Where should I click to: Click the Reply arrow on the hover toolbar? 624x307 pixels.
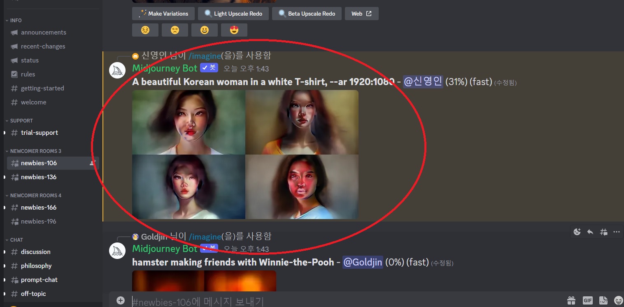tap(590, 232)
